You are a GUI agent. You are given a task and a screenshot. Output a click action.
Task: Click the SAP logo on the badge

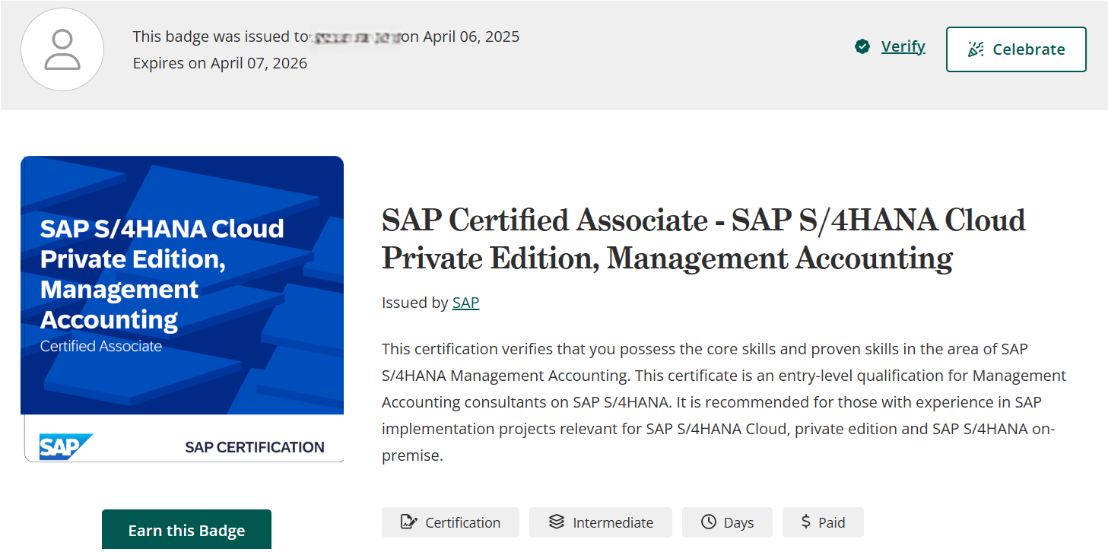(x=65, y=447)
